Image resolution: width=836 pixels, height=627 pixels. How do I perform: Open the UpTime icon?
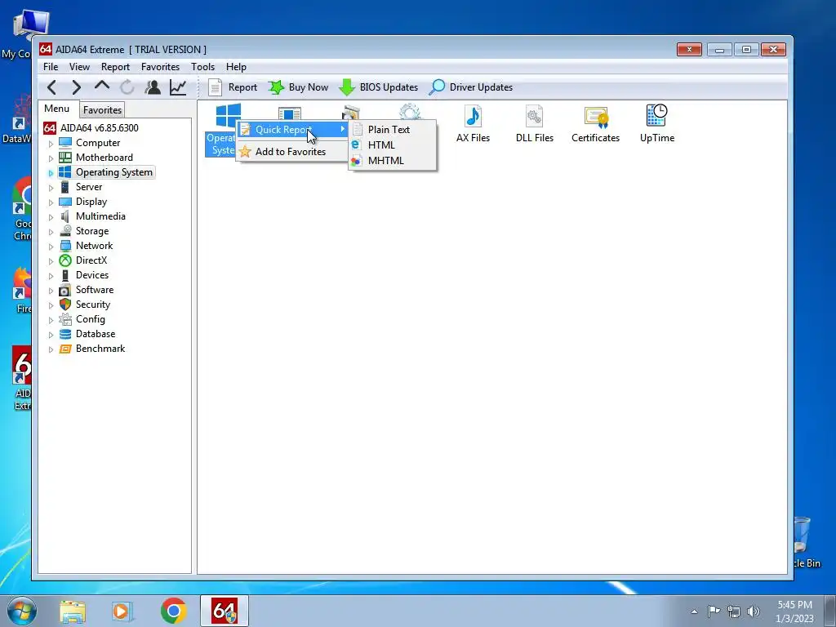tap(657, 124)
